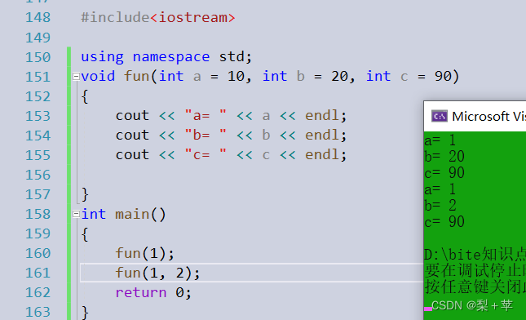Click line number 163 in the gutter
526x320 pixels.
point(38,312)
